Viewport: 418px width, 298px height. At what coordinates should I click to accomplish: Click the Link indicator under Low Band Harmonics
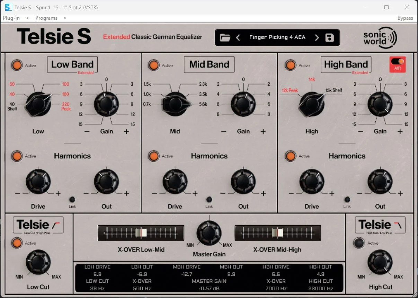click(72, 200)
